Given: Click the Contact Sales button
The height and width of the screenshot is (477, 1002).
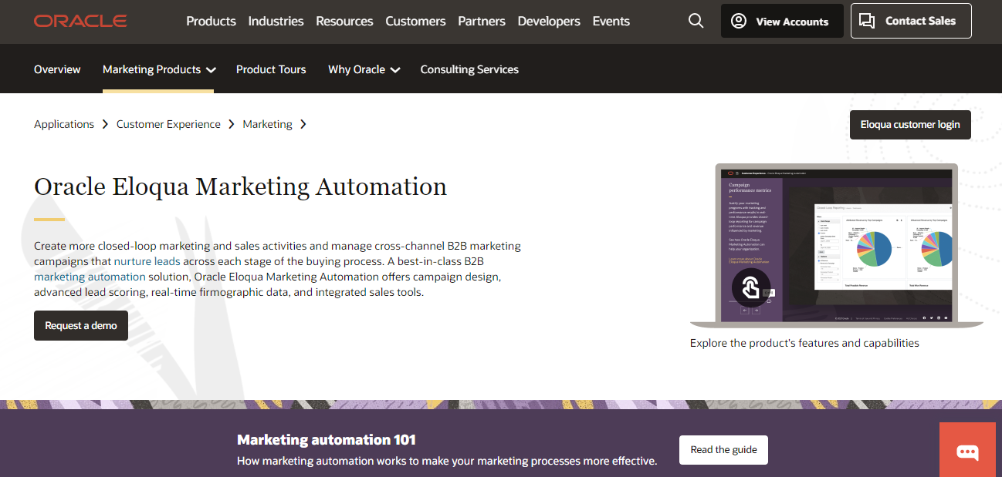Looking at the screenshot, I should pyautogui.click(x=911, y=21).
